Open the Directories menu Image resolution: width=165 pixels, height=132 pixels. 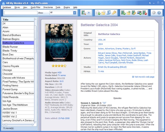pyautogui.click(x=48, y=7)
